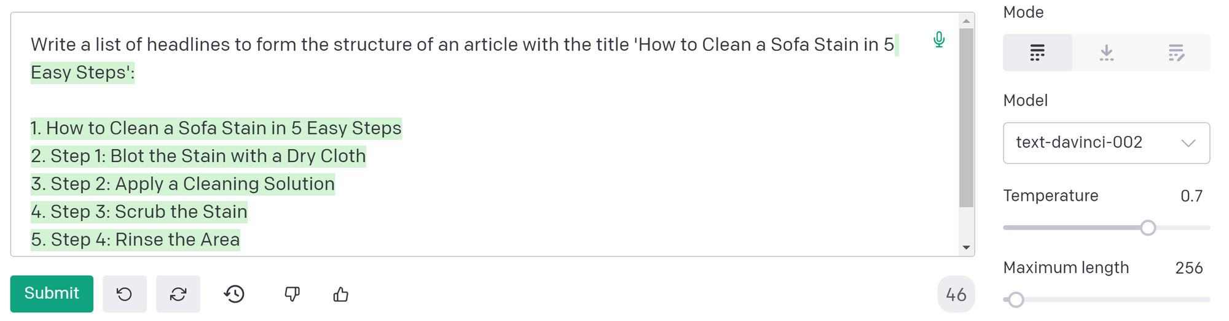The height and width of the screenshot is (321, 1229).
Task: Click the Maximum length value 256 field
Action: [1189, 268]
